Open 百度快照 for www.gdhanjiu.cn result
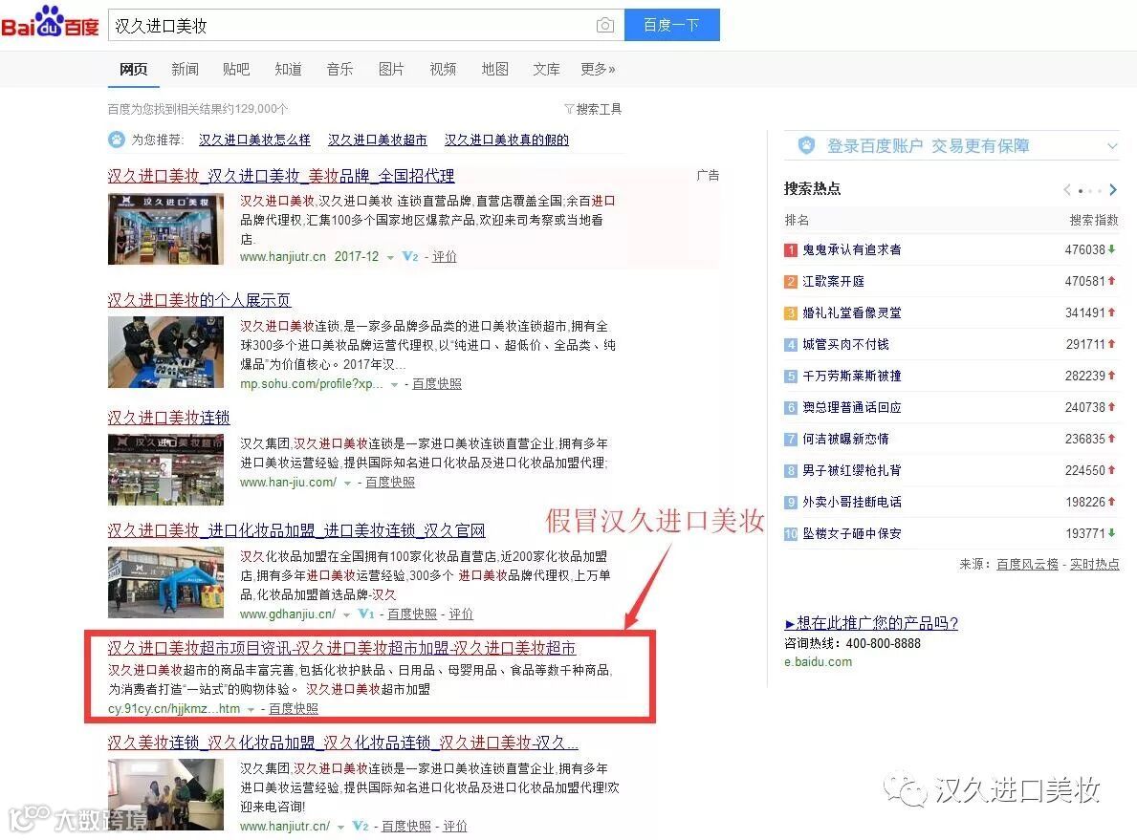 tap(412, 614)
